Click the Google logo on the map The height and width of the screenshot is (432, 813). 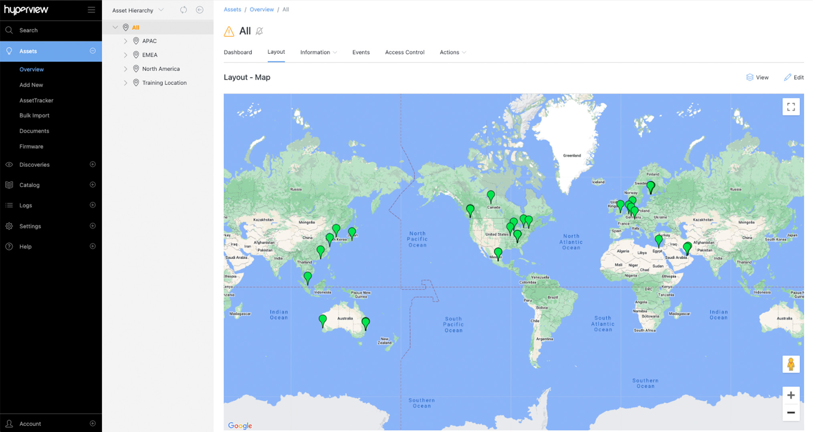click(x=240, y=426)
